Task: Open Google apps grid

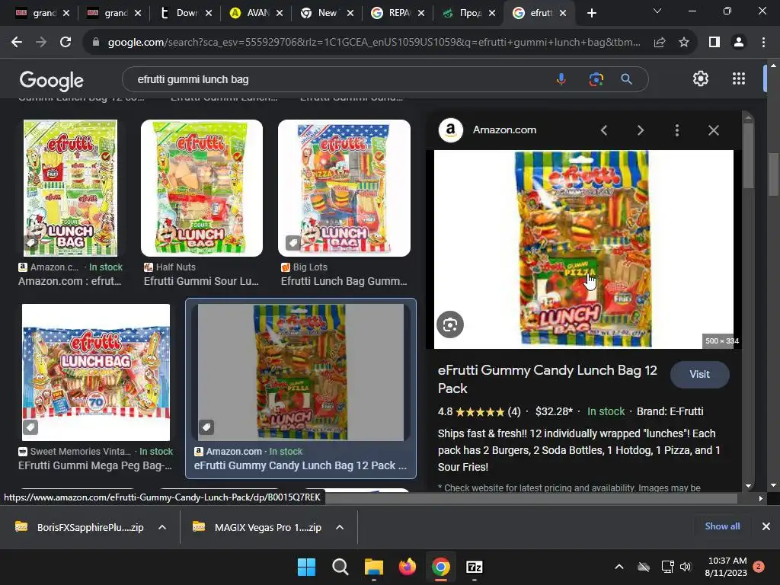Action: click(x=739, y=78)
